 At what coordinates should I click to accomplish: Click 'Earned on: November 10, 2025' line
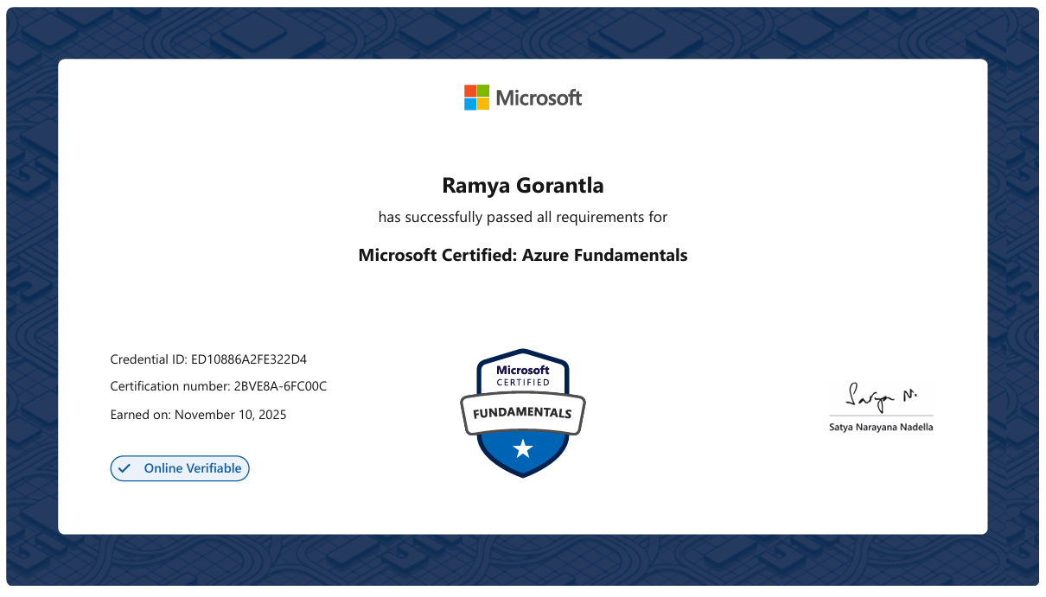pos(198,415)
